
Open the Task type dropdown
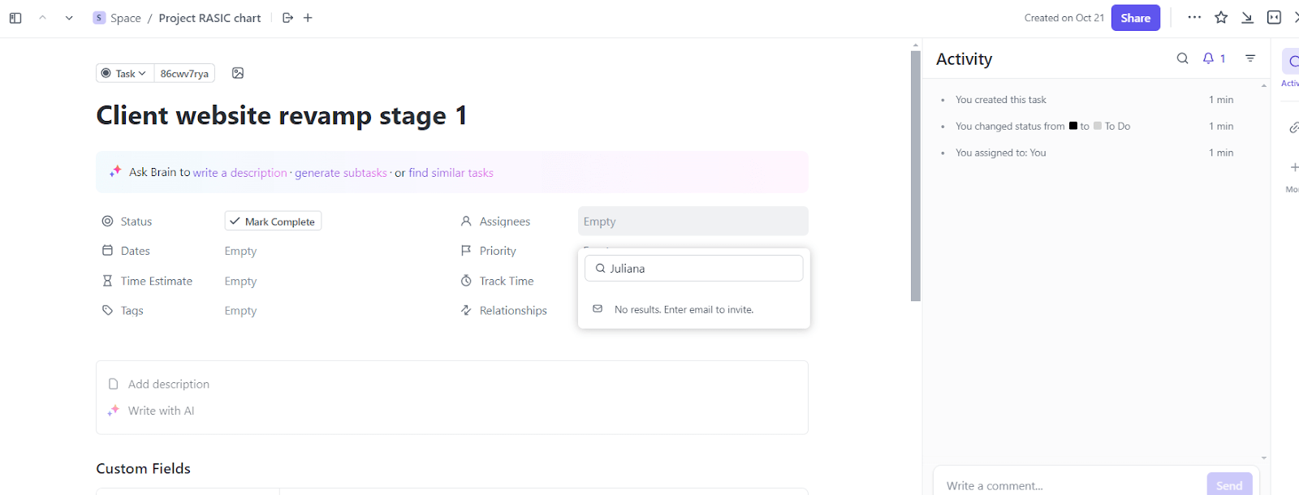(123, 73)
